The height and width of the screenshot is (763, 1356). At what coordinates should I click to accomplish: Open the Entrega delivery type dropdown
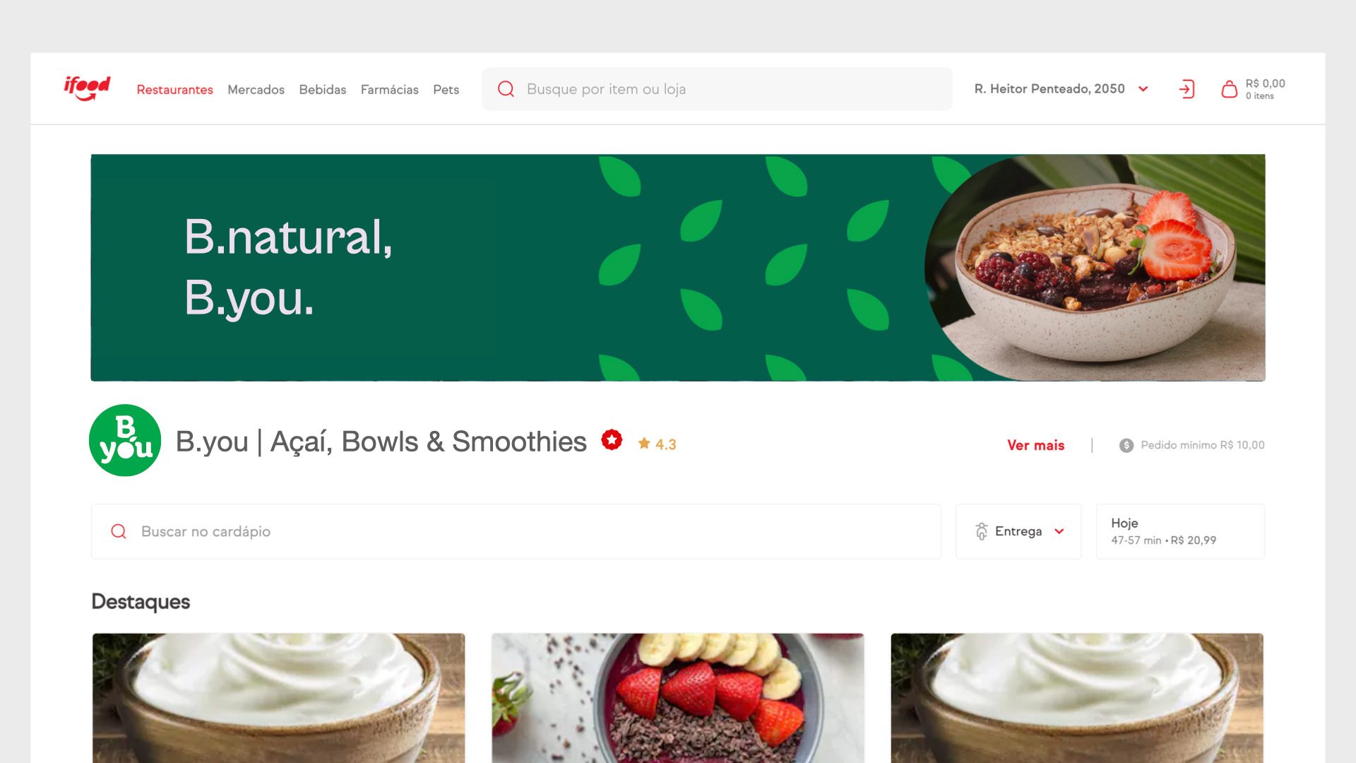tap(1018, 531)
